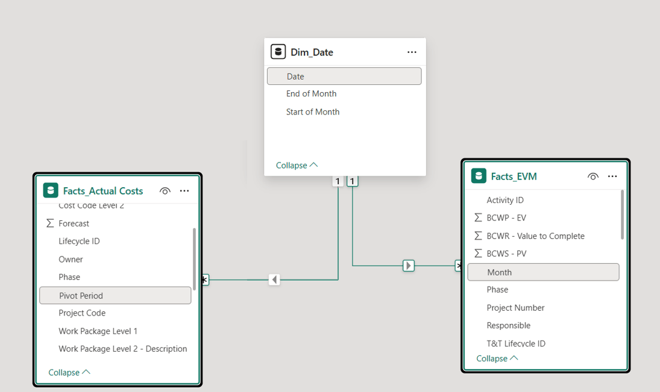Click the Facts_EVM table database icon
660x392 pixels.
[x=479, y=176]
